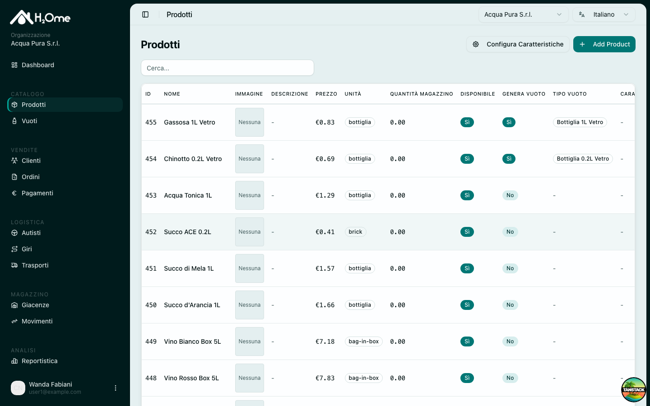This screenshot has height=406, width=650.
Task: Open the Acqua Pura S.r.l. organization dropdown
Action: pos(524,14)
